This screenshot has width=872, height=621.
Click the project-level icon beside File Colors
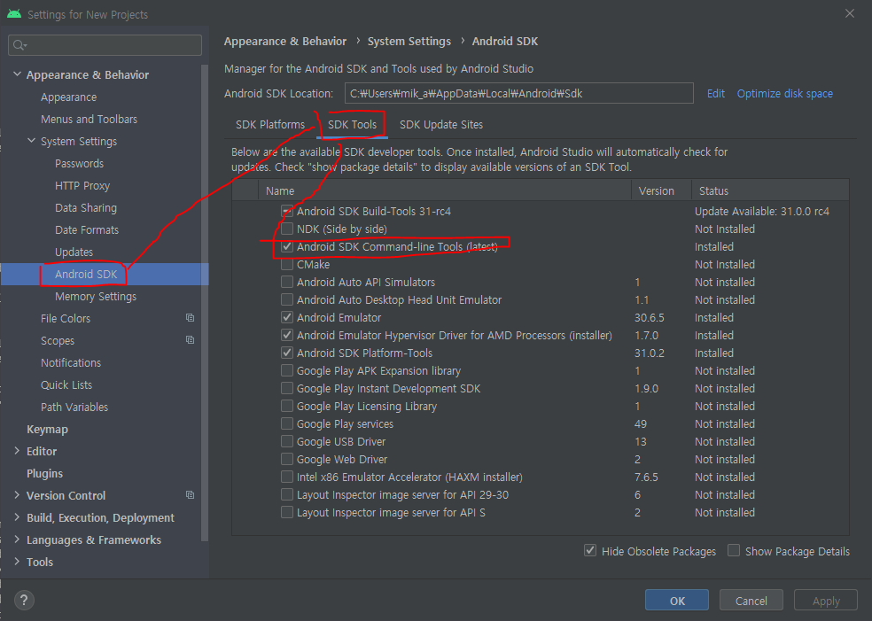(x=191, y=318)
